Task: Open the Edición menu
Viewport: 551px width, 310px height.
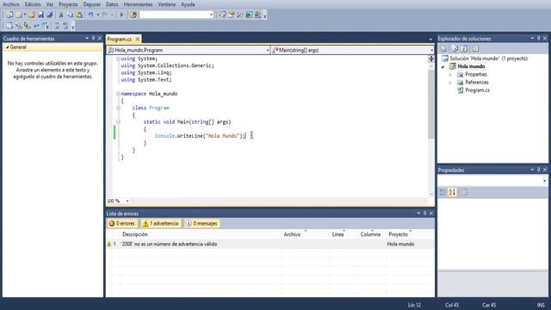Action: (33, 4)
